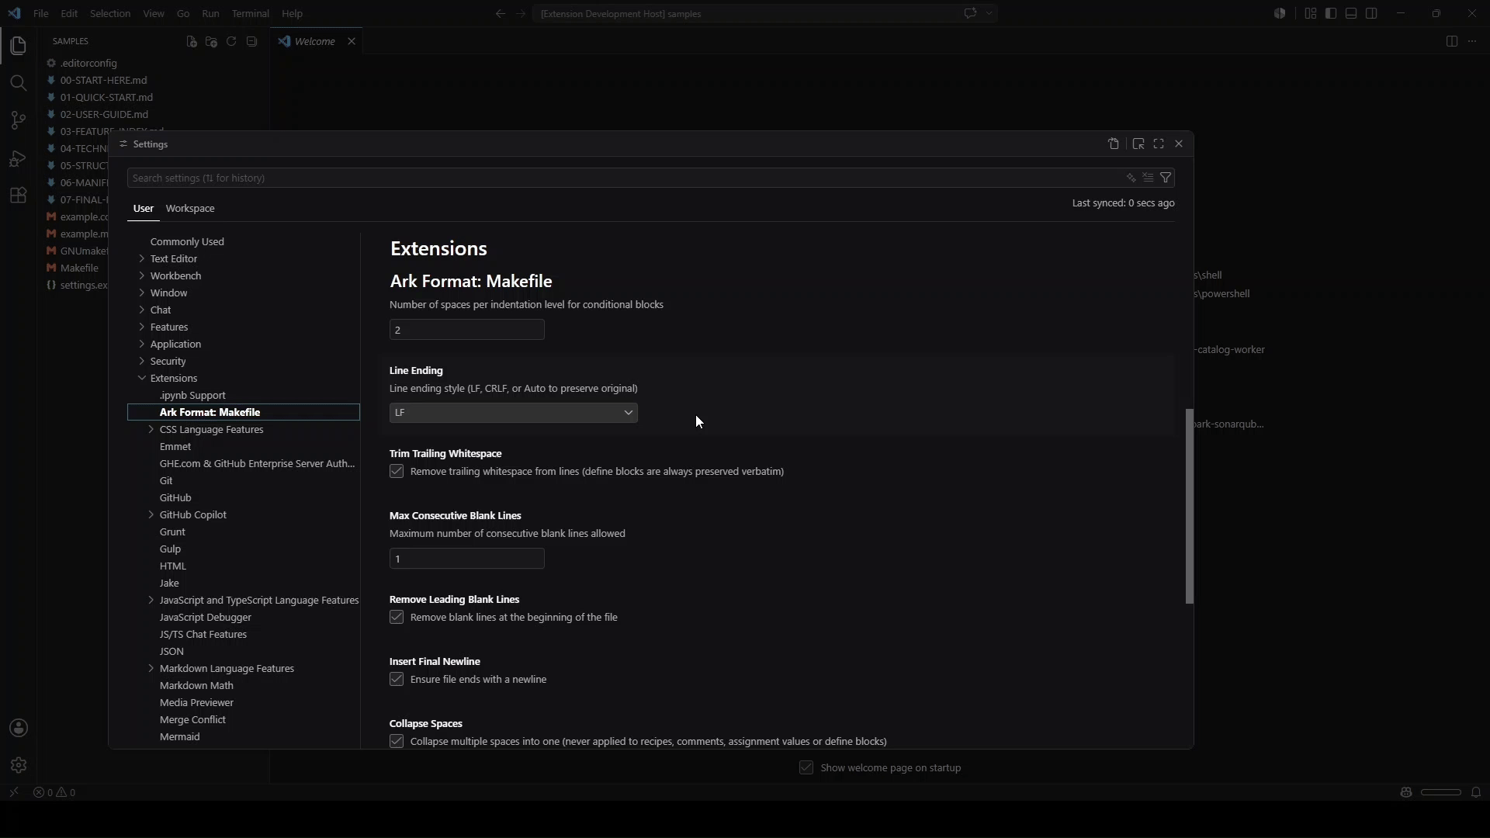
Task: Move Settings modal to editor icon
Action: pyautogui.click(x=1138, y=144)
